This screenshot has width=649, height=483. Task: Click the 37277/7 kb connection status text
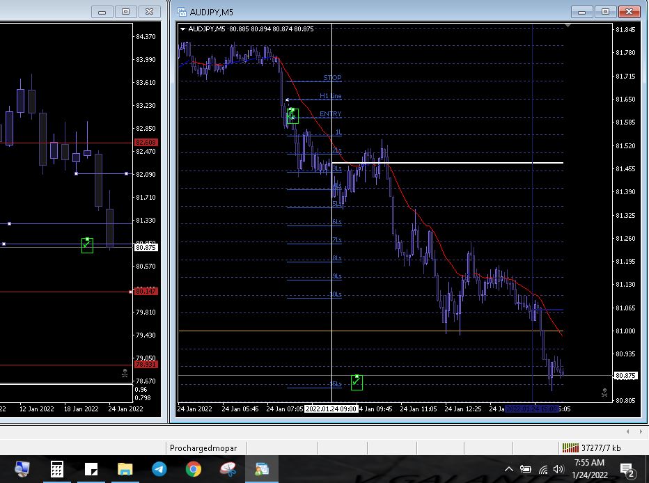[x=601, y=448]
